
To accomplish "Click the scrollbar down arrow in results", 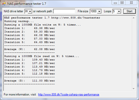I will tap(134, 88).
